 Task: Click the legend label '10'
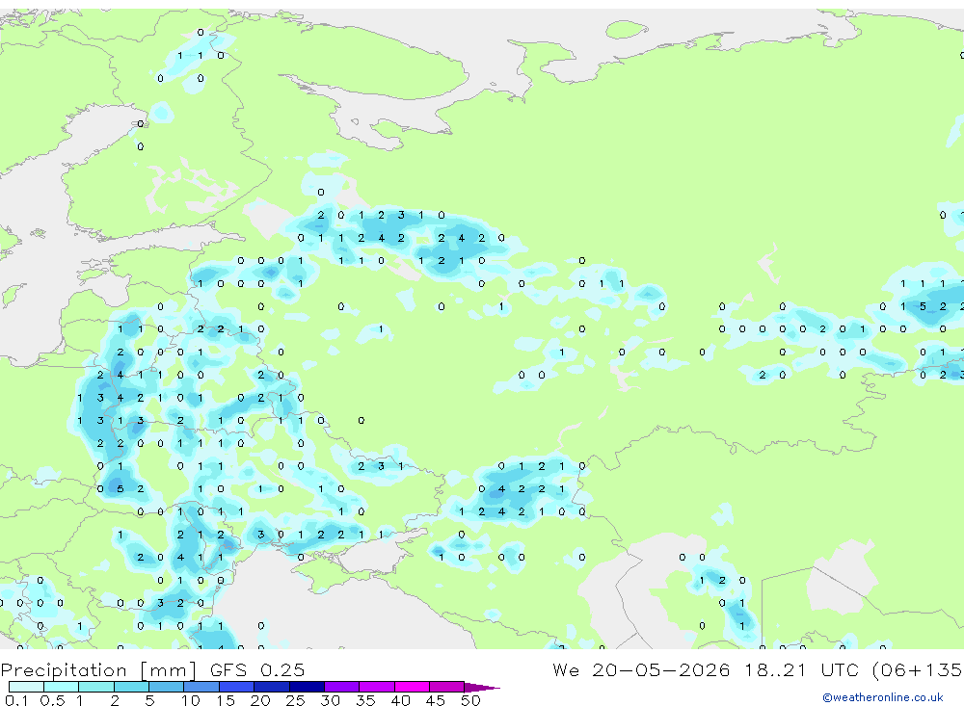click(191, 700)
